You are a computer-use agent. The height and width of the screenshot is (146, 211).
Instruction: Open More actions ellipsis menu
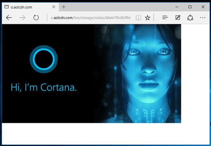pos(203,18)
